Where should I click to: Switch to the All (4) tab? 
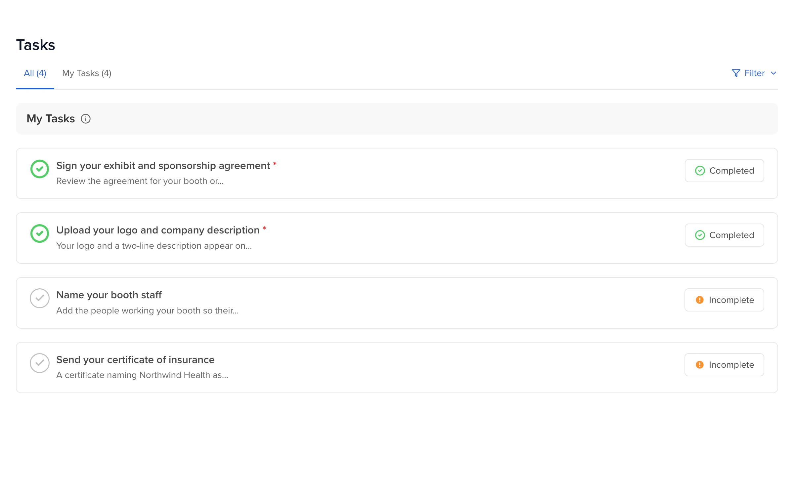35,73
